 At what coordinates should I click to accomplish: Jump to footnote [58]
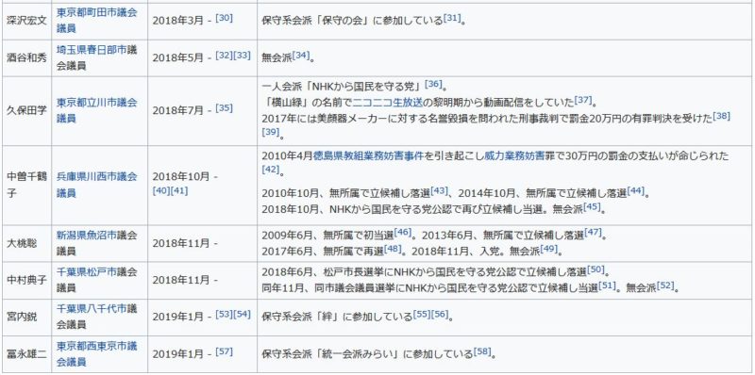click(482, 351)
